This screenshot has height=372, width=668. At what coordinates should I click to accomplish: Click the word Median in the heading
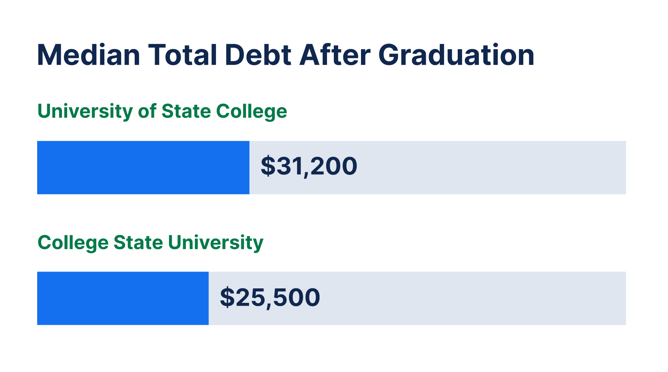point(89,55)
